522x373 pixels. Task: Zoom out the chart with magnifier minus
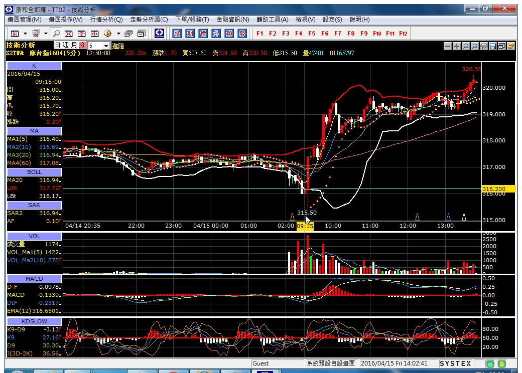(466, 46)
